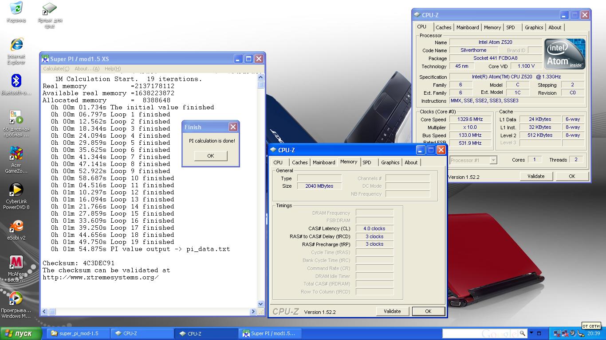The image size is (606, 340).
Task: Click the magnifier search icon in taskbar
Action: click(523, 333)
